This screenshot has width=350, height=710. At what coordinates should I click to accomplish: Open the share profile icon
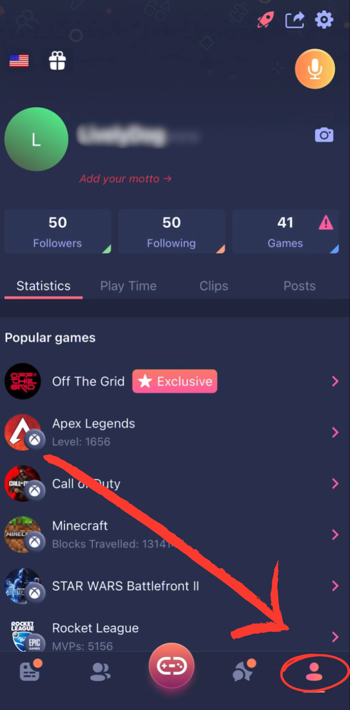click(x=295, y=20)
